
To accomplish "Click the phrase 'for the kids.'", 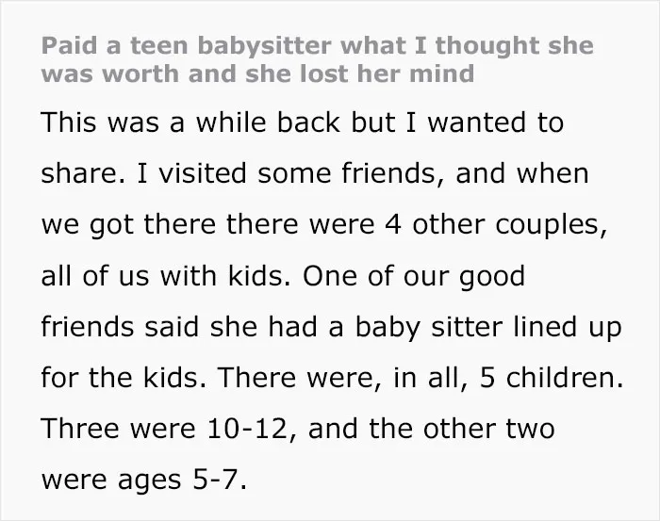I will [x=124, y=378].
